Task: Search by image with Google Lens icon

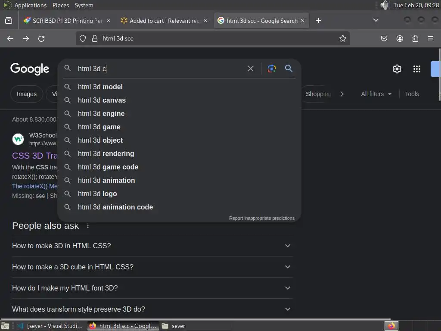Action: tap(271, 69)
